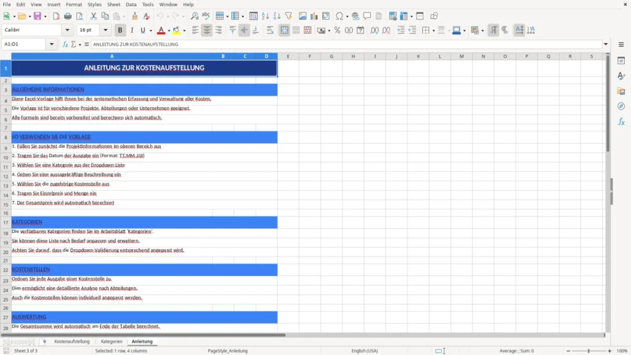Toggle Align Top
Screen dimensions: 631x355
(232, 30)
